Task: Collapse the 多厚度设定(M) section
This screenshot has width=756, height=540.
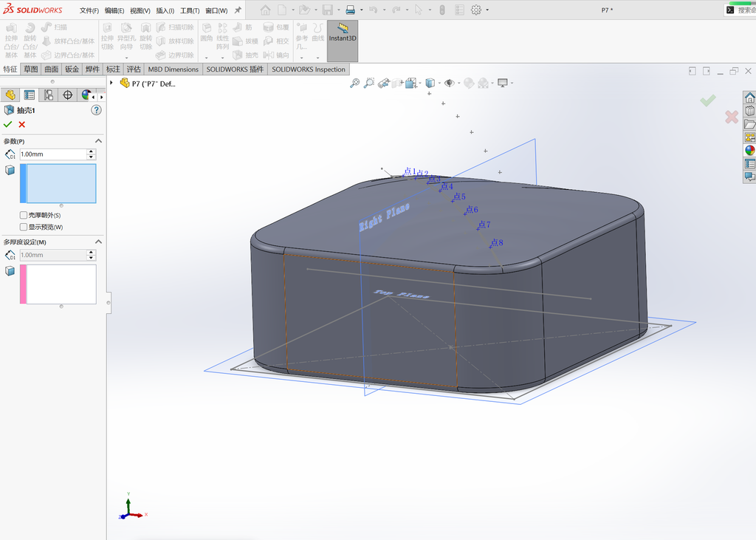Action: coord(98,242)
